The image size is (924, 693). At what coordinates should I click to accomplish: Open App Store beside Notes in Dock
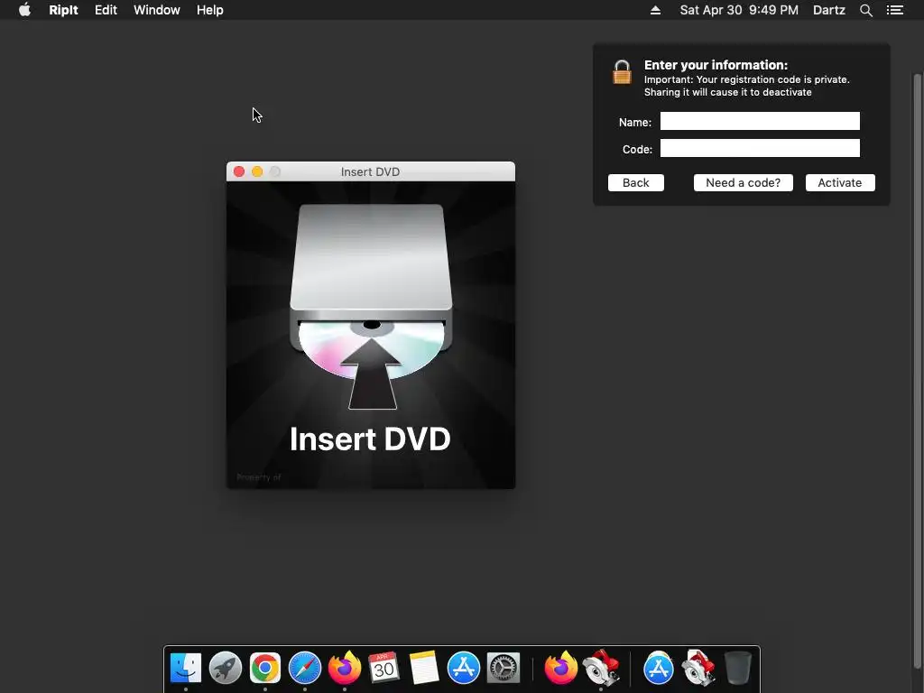click(x=464, y=668)
